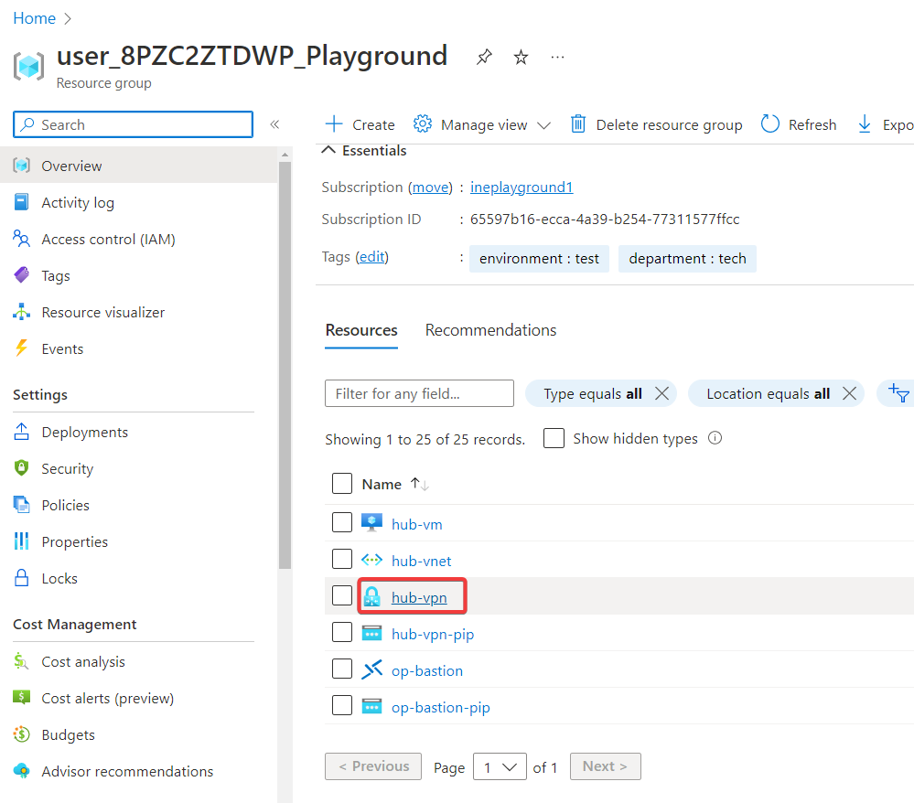This screenshot has width=914, height=803.
Task: Open the Activity log menu item
Action: pyautogui.click(x=78, y=203)
